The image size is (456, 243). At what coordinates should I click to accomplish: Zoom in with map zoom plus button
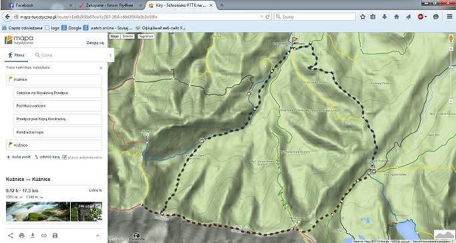point(451,49)
